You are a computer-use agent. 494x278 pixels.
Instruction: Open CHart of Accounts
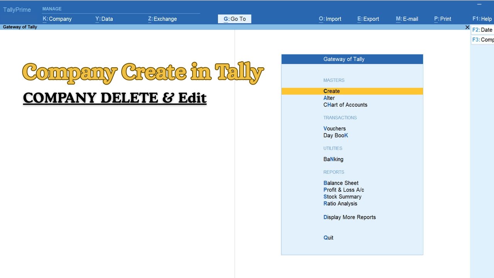345,105
